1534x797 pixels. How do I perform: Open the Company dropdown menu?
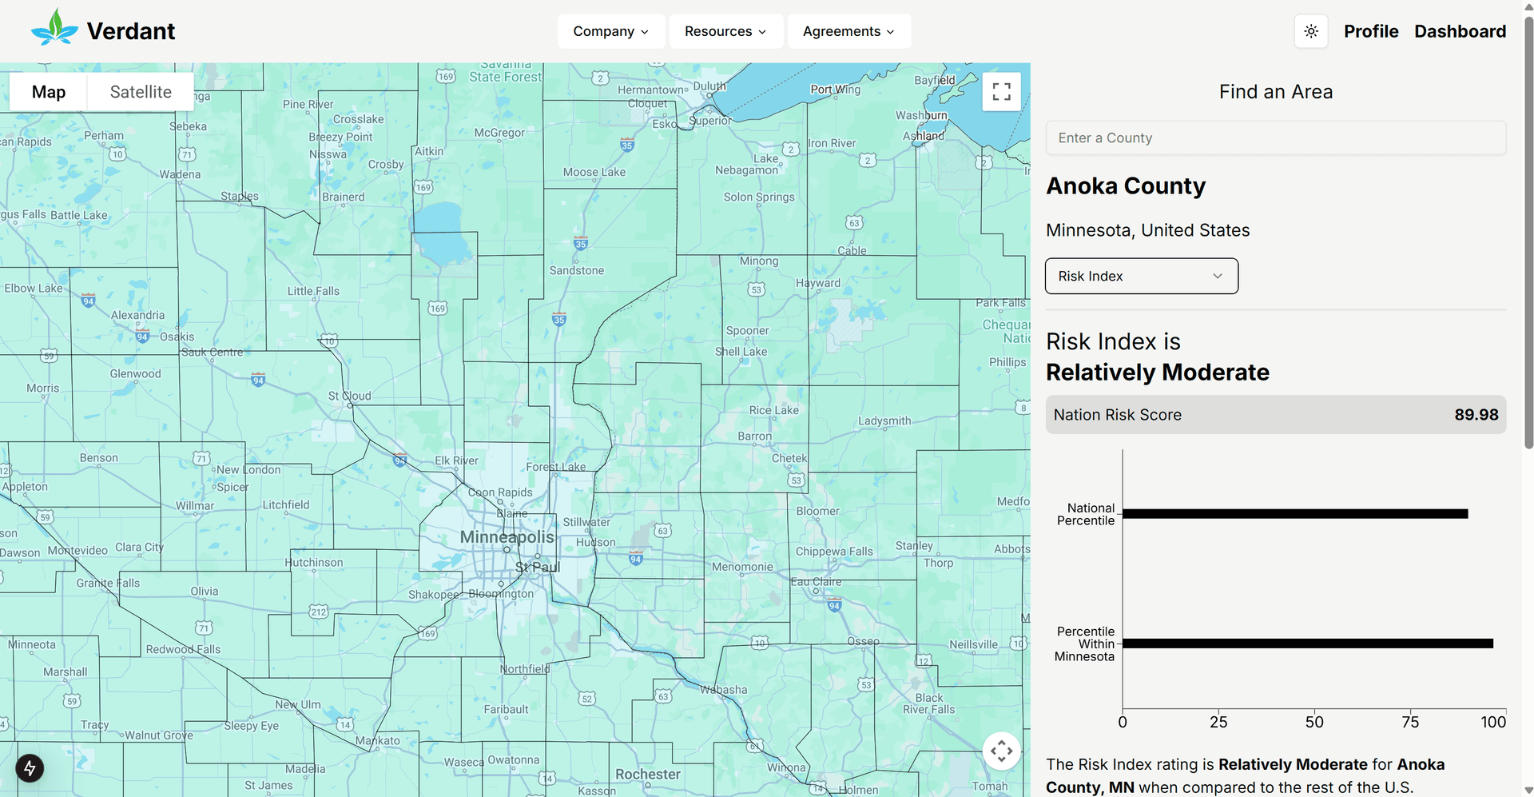611,31
